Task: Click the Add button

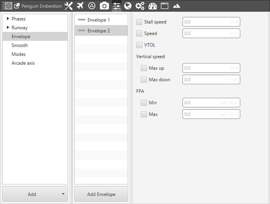Action: click(35, 194)
